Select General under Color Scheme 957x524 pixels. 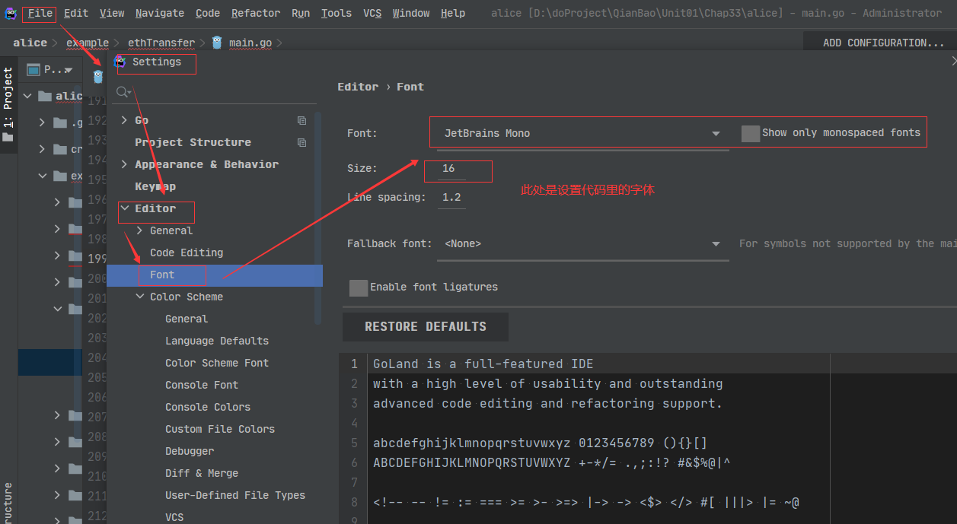[x=187, y=319]
